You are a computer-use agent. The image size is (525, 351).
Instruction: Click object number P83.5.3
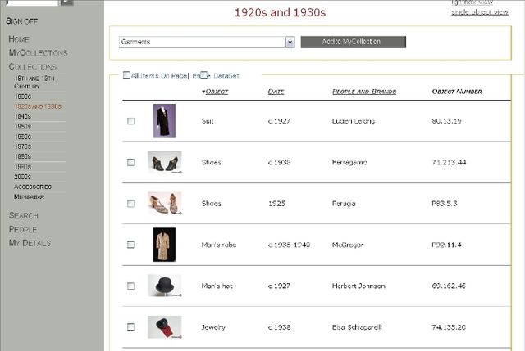point(445,204)
